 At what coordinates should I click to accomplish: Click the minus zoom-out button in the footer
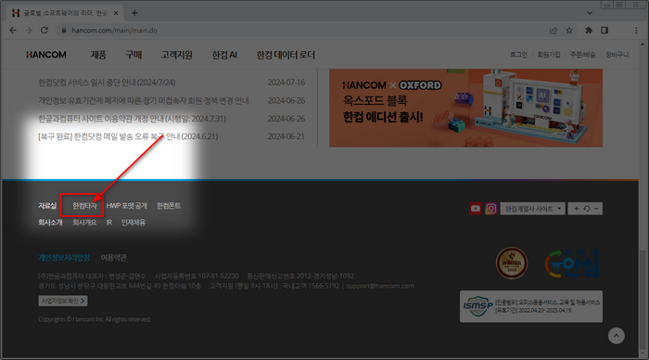coord(596,209)
